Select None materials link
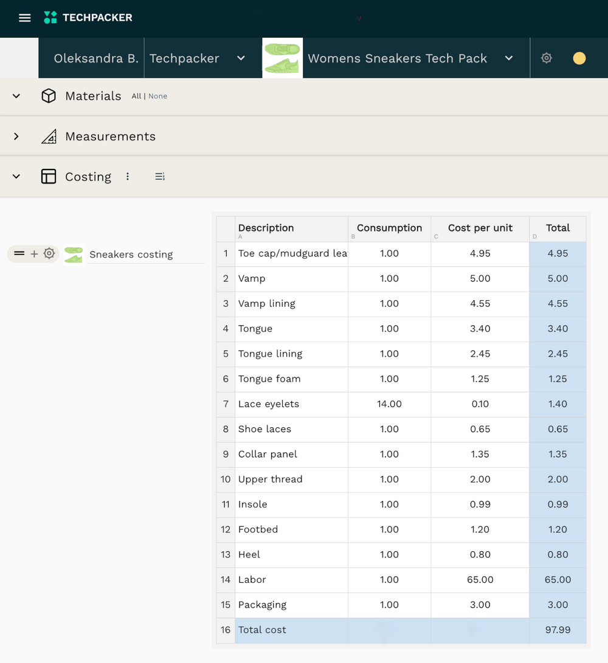This screenshot has width=608, height=663. (x=158, y=96)
